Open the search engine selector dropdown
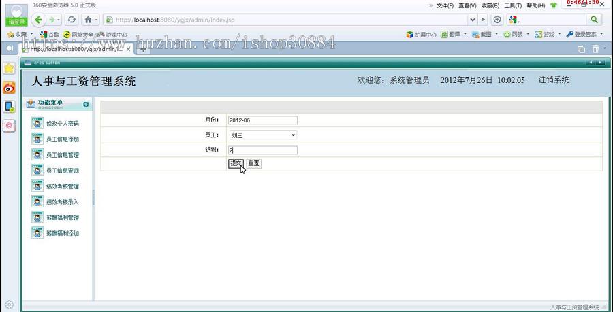613x312 pixels. tap(514, 20)
